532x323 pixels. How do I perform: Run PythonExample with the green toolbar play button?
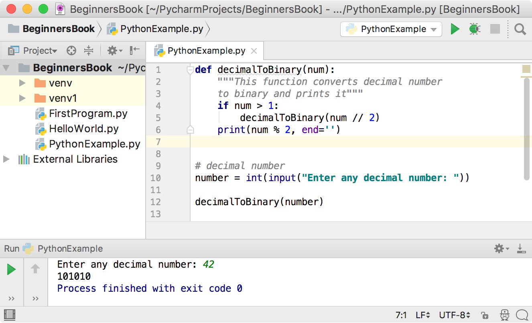click(x=455, y=29)
